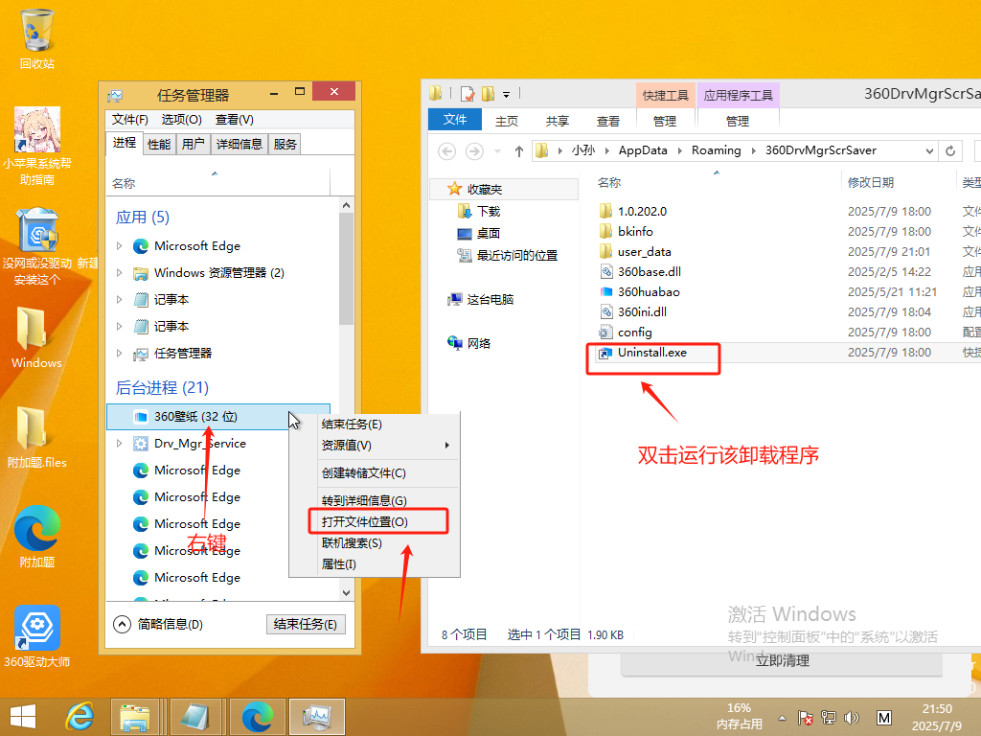Choose 属性(I) in context menu
981x736 pixels.
click(375, 564)
